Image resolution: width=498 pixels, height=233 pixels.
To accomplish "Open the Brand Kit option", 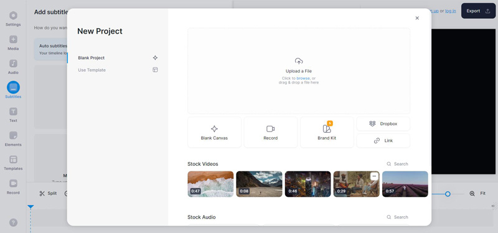I will coord(327,132).
